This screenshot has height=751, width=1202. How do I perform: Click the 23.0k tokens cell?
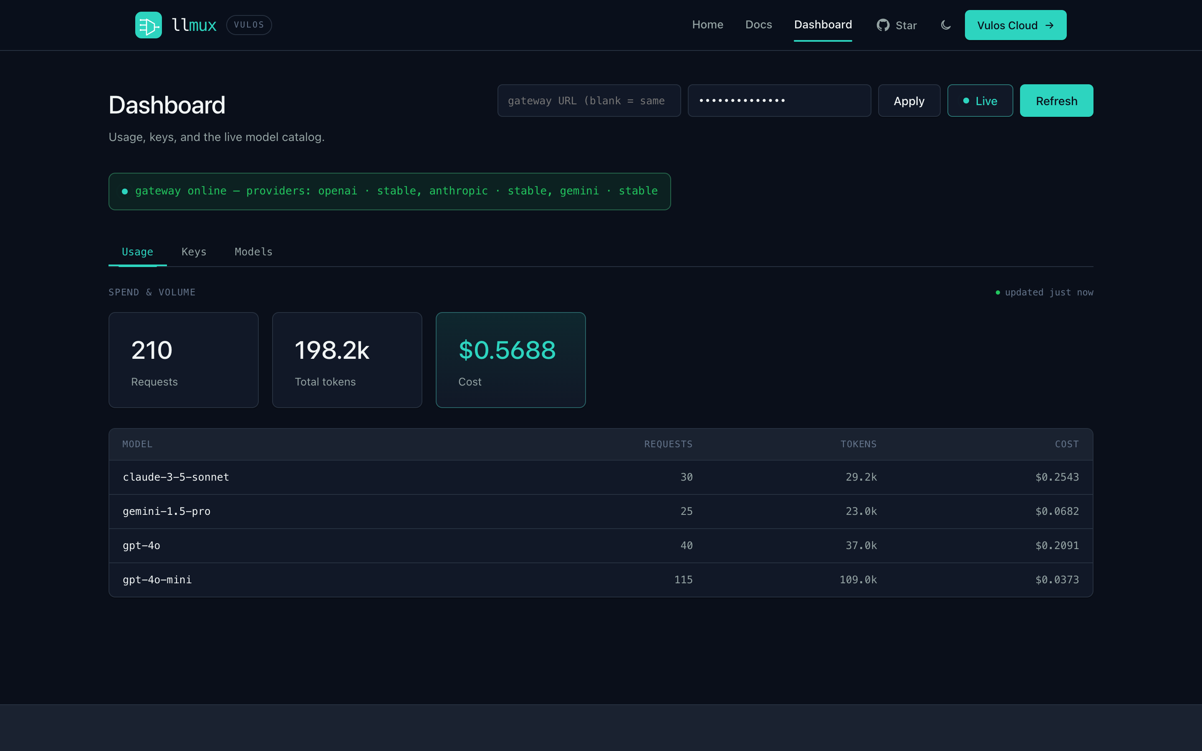pos(861,511)
